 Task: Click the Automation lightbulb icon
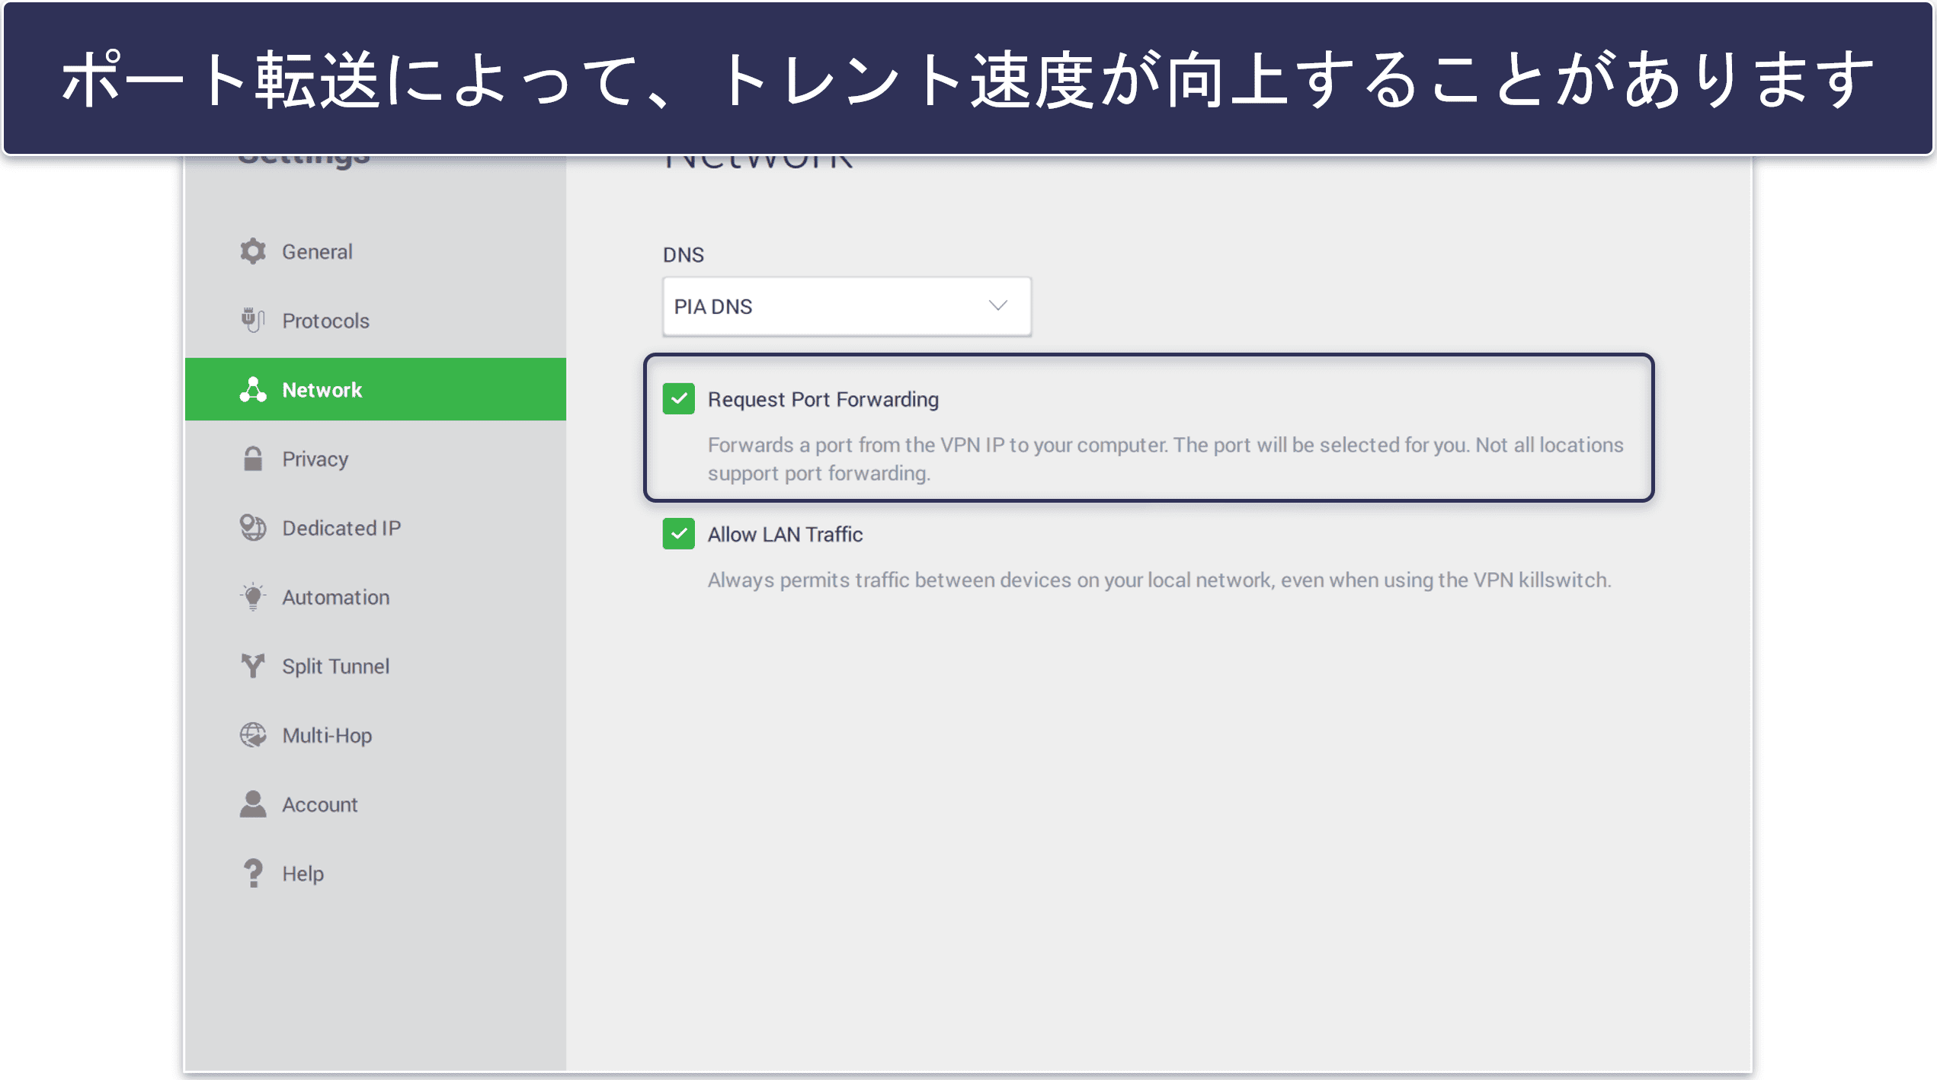pyautogui.click(x=253, y=597)
